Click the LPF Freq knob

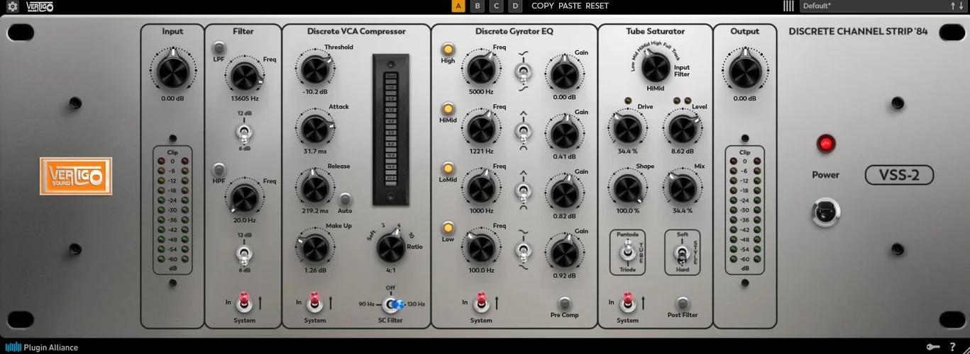pyautogui.click(x=243, y=76)
